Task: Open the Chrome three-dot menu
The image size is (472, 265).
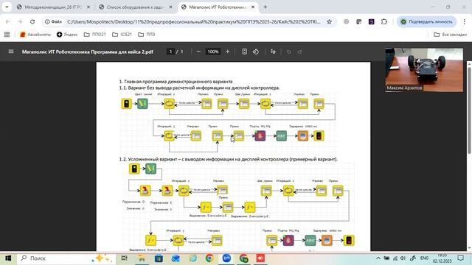Action: coord(464,21)
